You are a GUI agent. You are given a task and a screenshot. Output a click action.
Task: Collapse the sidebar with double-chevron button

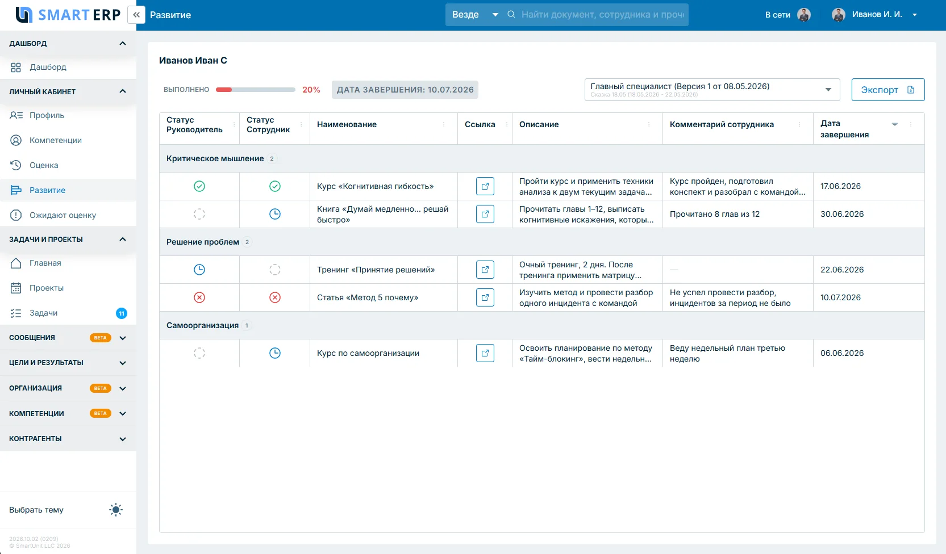point(136,15)
